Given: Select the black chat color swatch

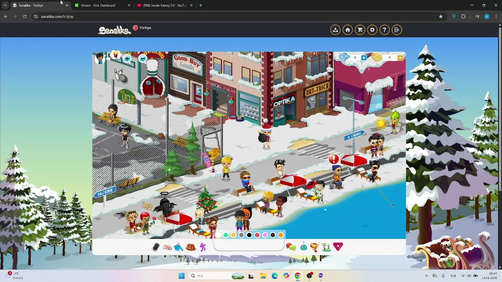Looking at the screenshot, I should 249,235.
